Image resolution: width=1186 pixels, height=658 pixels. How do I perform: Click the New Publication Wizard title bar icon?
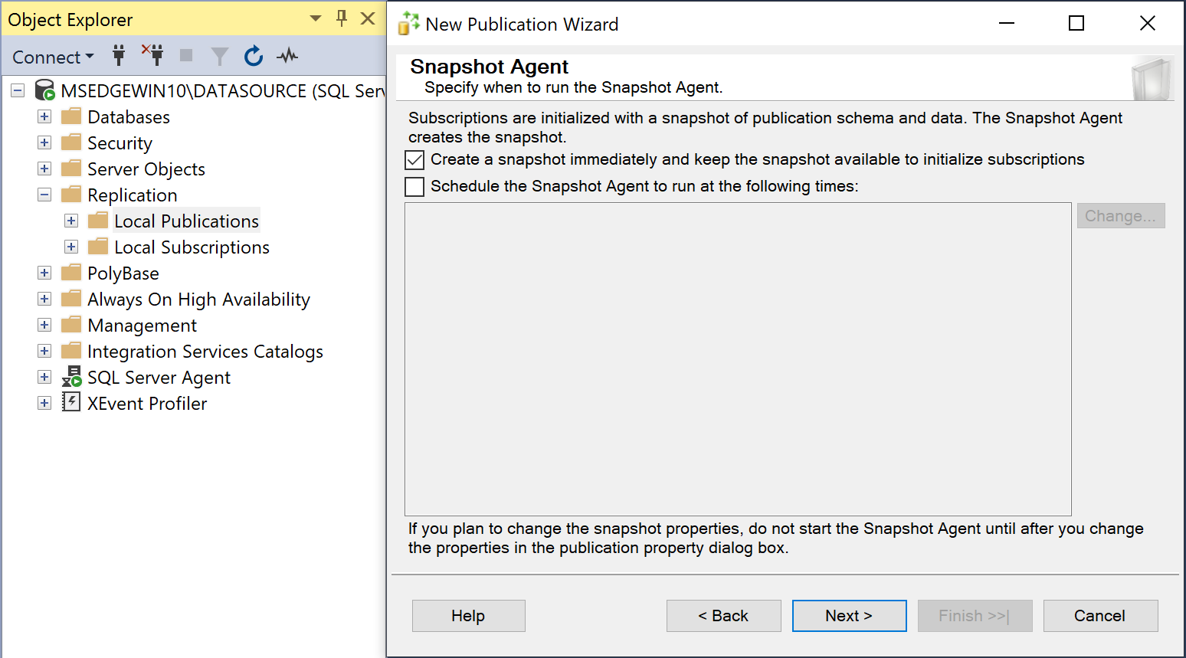click(x=407, y=24)
